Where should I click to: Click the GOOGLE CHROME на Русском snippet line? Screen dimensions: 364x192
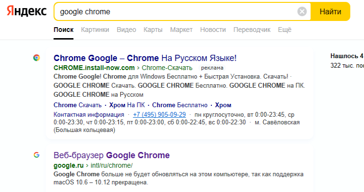pos(98,95)
